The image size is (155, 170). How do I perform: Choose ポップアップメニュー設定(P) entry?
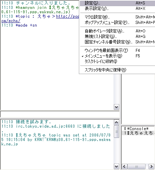coord(117,23)
